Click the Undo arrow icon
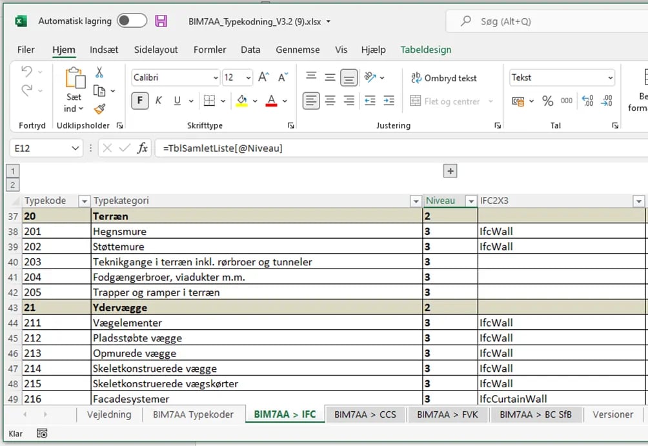Viewport: 648px width, 446px height. [x=27, y=72]
